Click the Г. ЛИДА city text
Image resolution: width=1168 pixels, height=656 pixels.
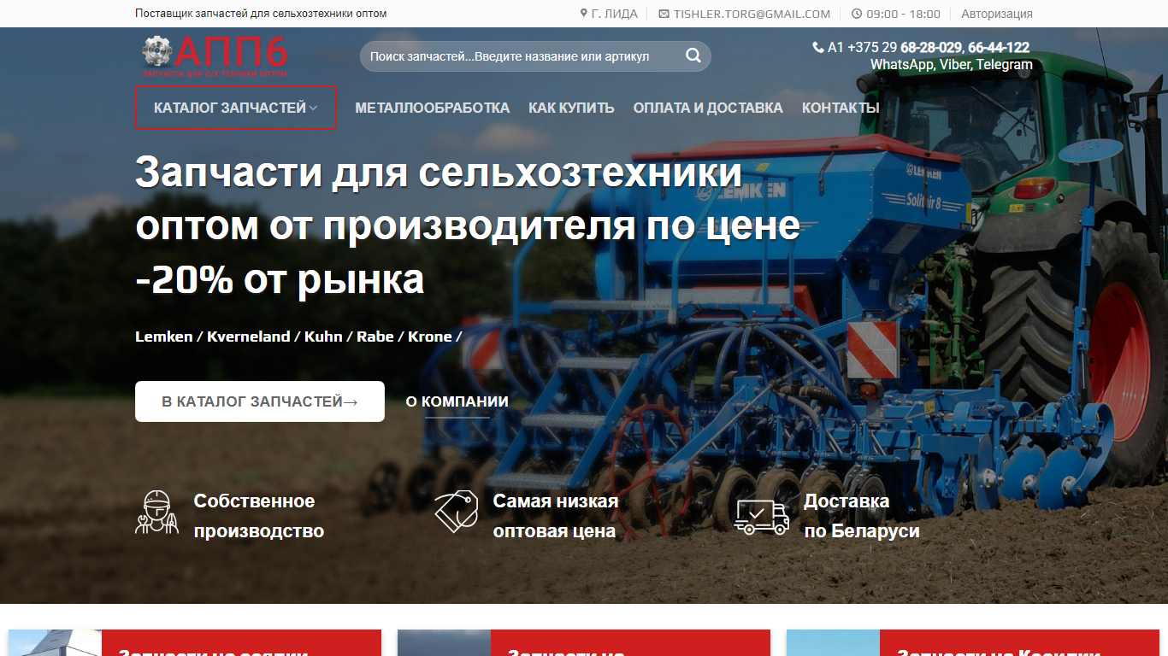615,14
